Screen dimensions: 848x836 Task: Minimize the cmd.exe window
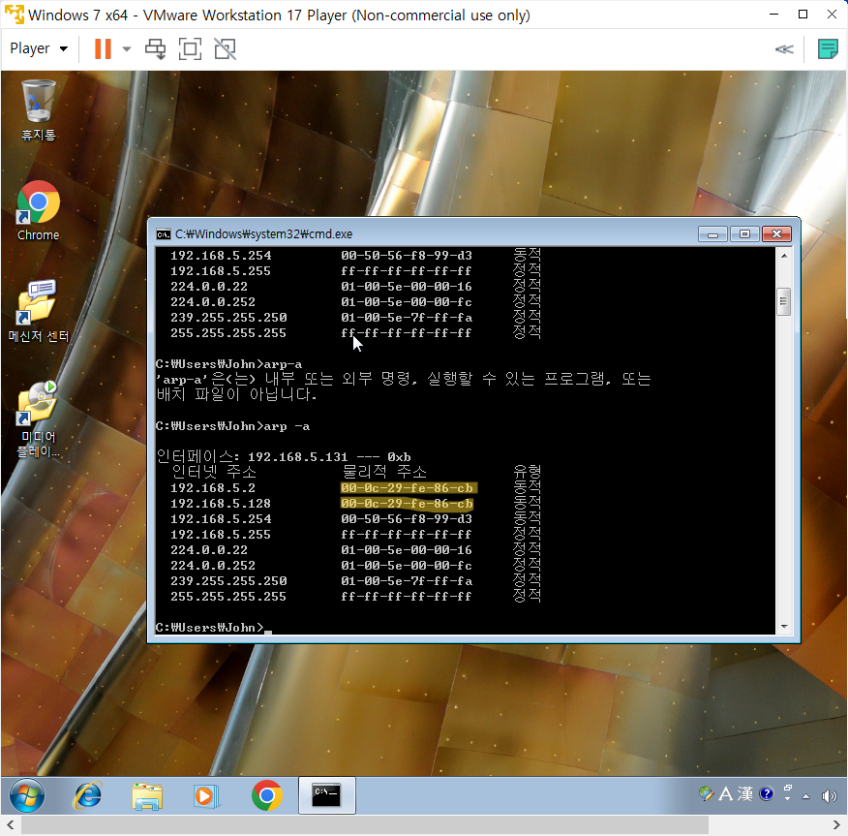click(x=712, y=233)
